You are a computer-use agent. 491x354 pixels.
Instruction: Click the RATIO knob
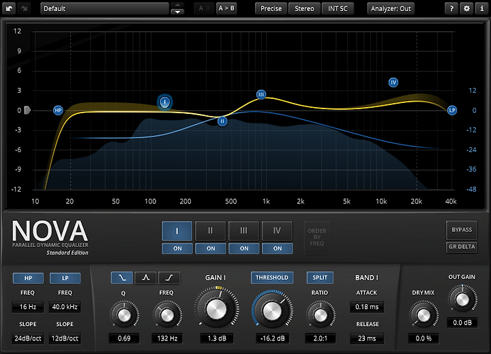(320, 315)
